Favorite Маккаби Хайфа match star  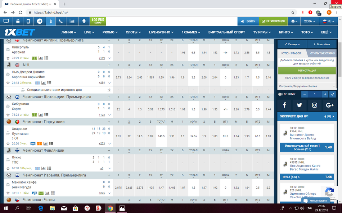point(8,193)
